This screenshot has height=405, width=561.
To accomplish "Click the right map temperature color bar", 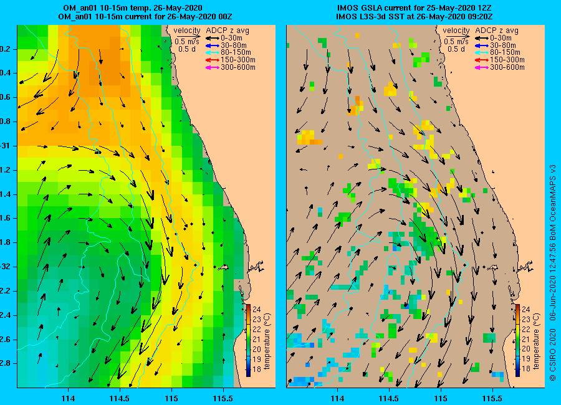I will [x=517, y=340].
